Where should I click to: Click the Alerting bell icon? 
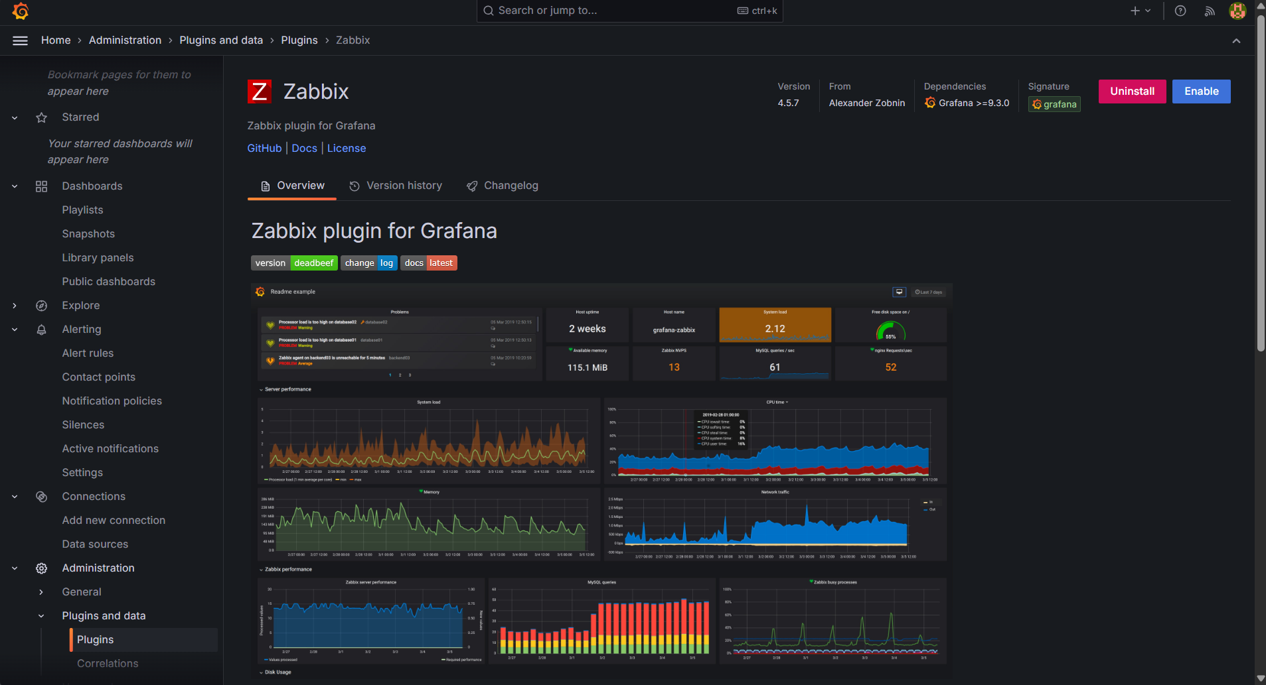[42, 330]
